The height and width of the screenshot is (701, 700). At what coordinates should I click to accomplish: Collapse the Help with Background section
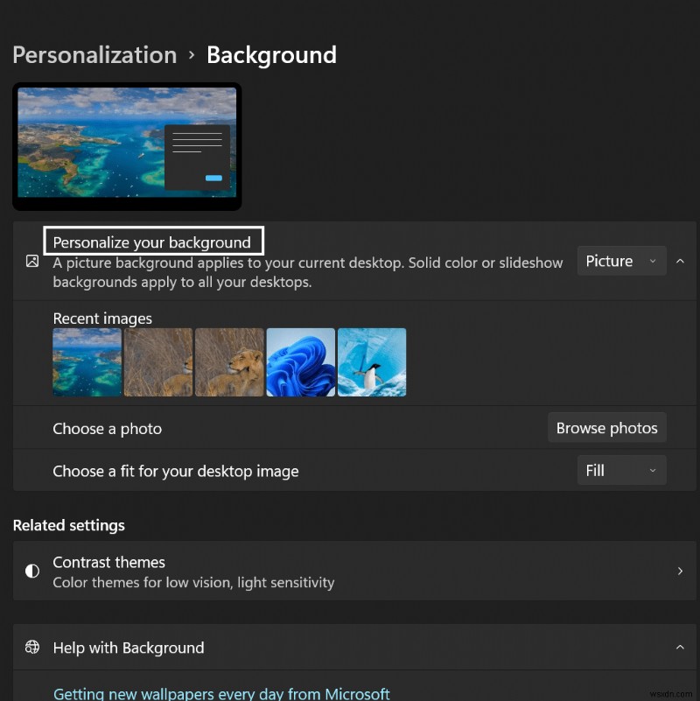click(x=680, y=648)
